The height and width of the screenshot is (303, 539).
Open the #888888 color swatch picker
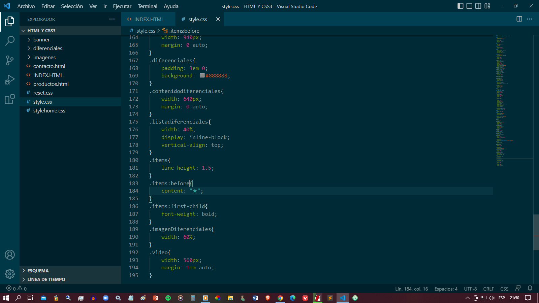(202, 75)
